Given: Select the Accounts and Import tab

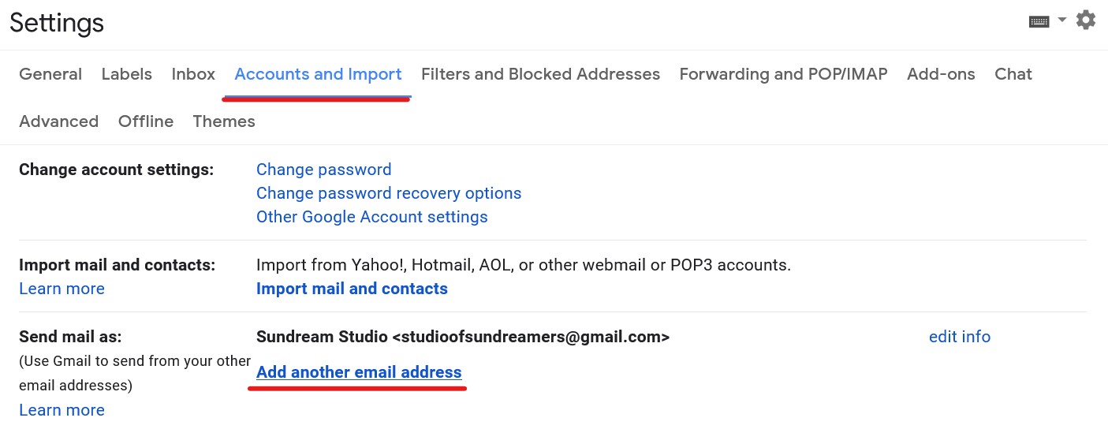Looking at the screenshot, I should pos(318,74).
